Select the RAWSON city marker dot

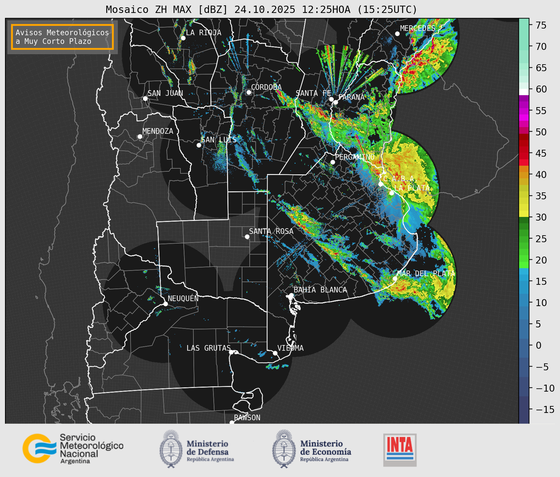coord(232,423)
